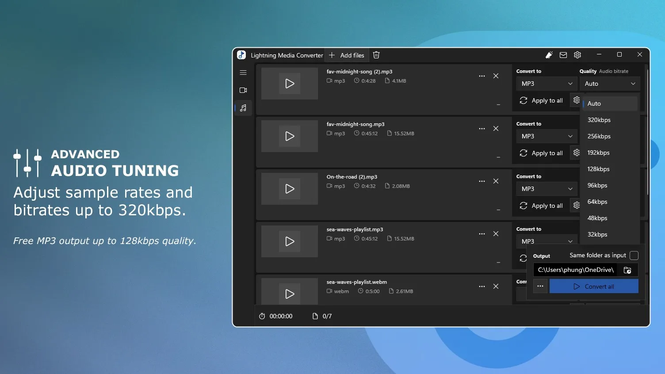This screenshot has width=665, height=374.
Task: Apply to all for On-the-road (2).mp3
Action: [x=542, y=206]
